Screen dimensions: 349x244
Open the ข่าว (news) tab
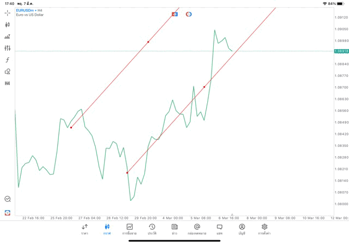174,229
